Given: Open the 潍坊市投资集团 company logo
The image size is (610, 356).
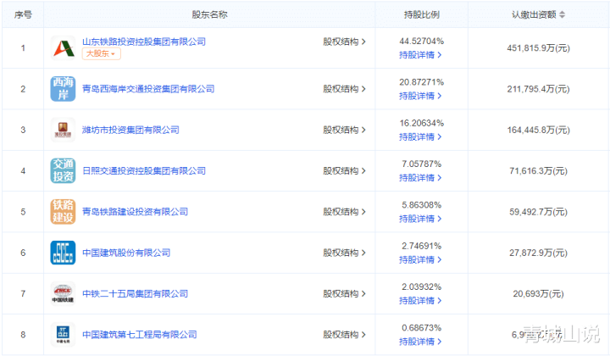Looking at the screenshot, I should pos(63,130).
